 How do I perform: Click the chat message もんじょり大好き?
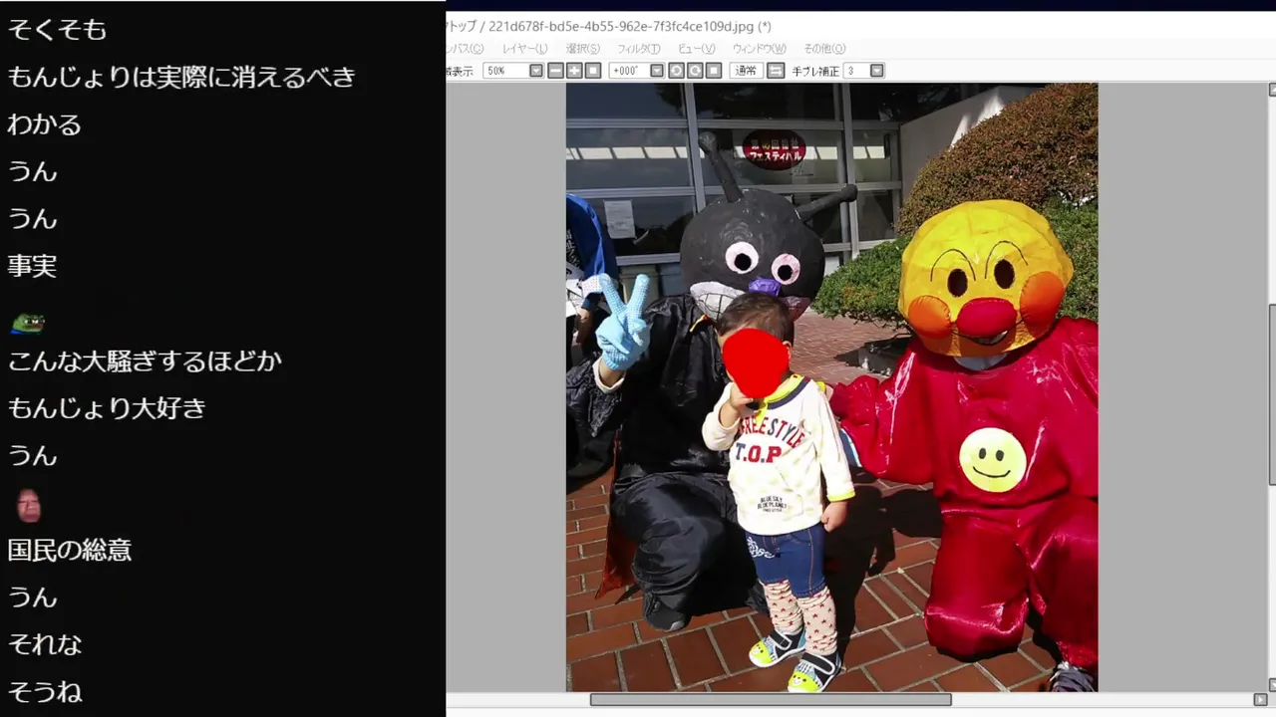click(x=107, y=407)
